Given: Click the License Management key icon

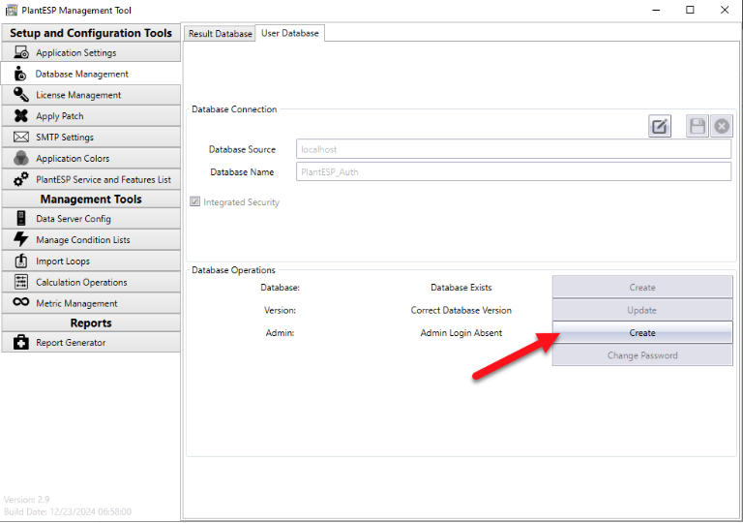Looking at the screenshot, I should click(x=21, y=95).
